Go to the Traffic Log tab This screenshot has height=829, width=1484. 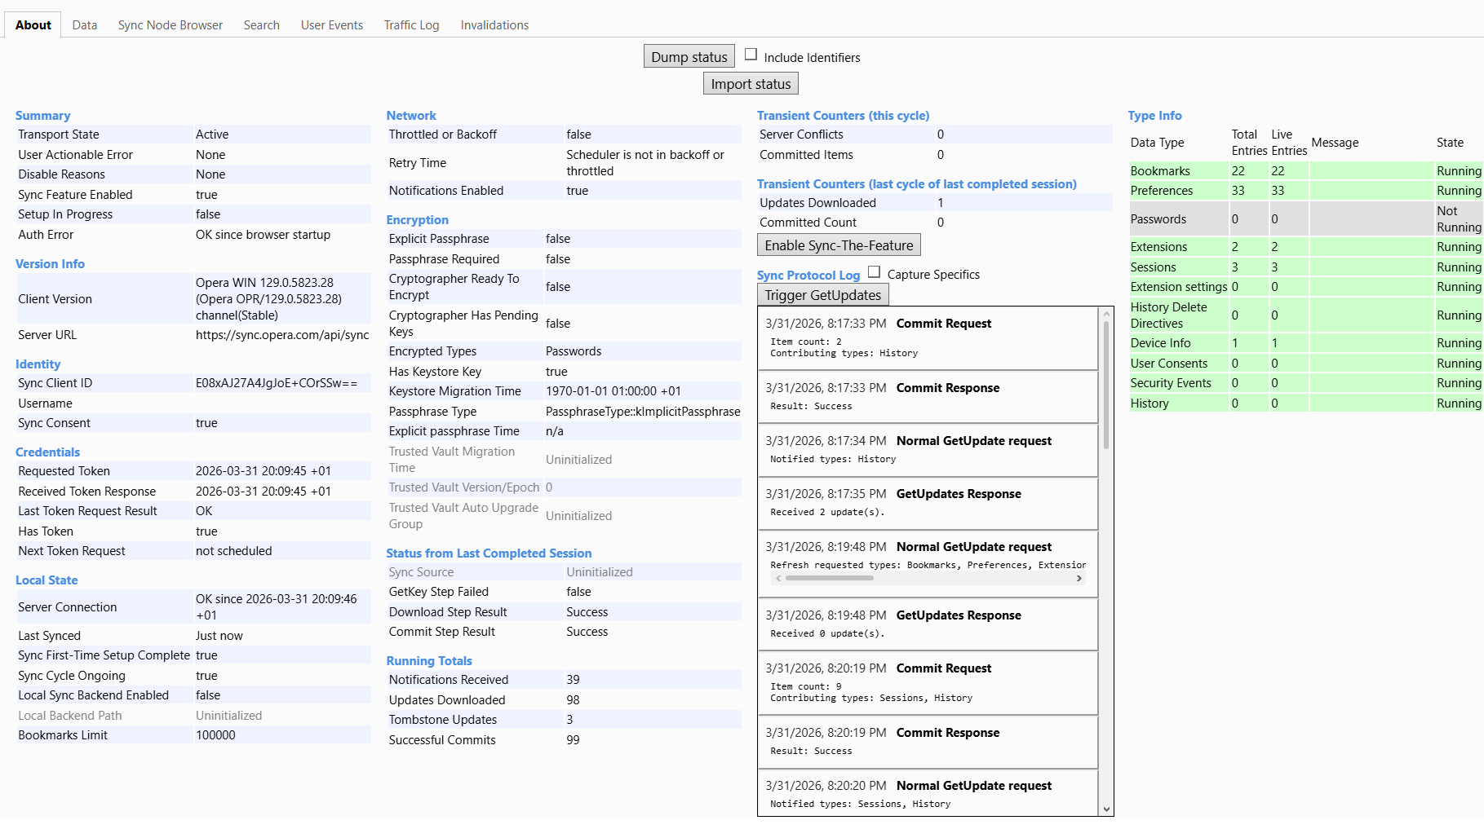(411, 25)
